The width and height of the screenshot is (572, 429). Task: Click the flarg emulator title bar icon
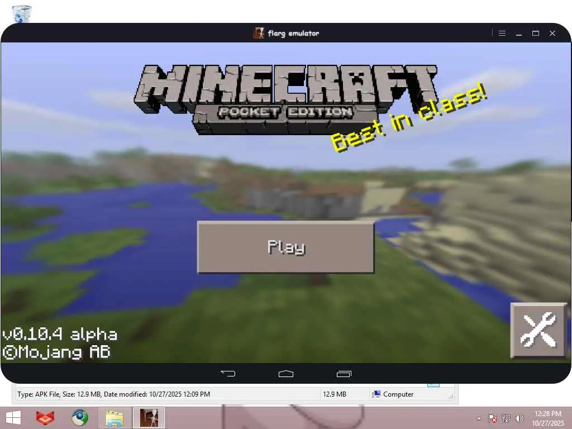(259, 33)
